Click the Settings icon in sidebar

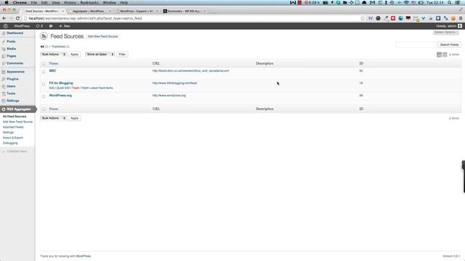tap(4, 101)
